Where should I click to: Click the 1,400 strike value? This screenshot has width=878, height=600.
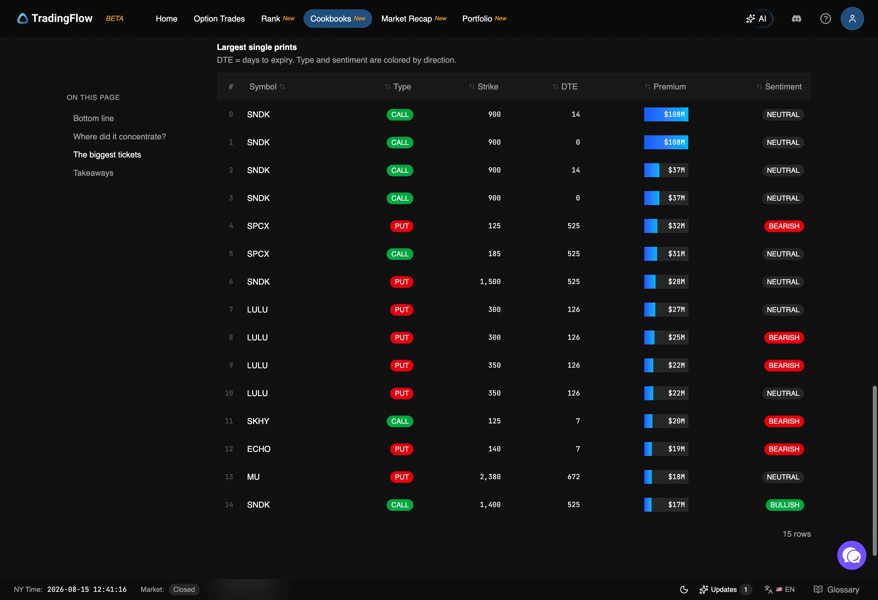pos(490,505)
